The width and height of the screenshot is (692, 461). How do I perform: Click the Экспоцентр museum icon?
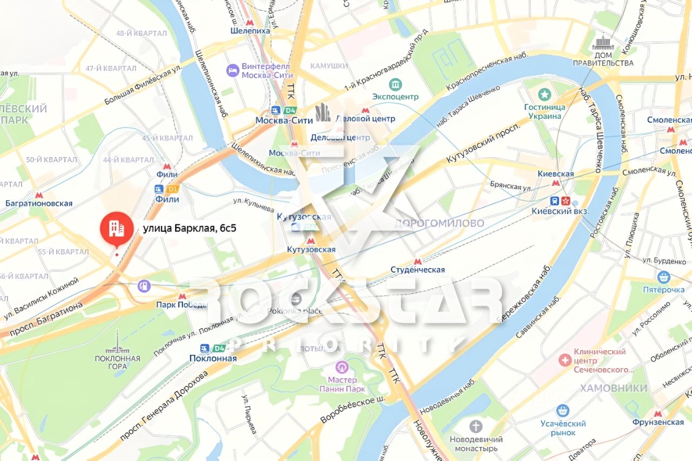[x=395, y=85]
